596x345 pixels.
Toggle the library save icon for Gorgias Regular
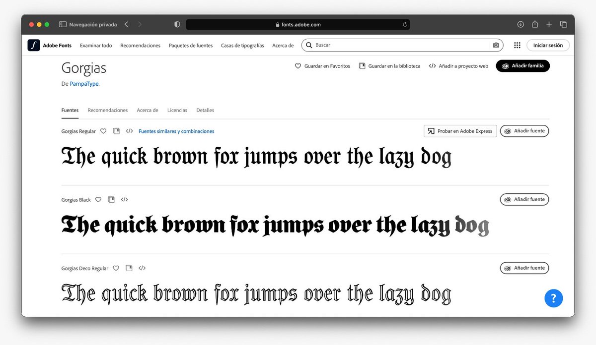tap(116, 131)
